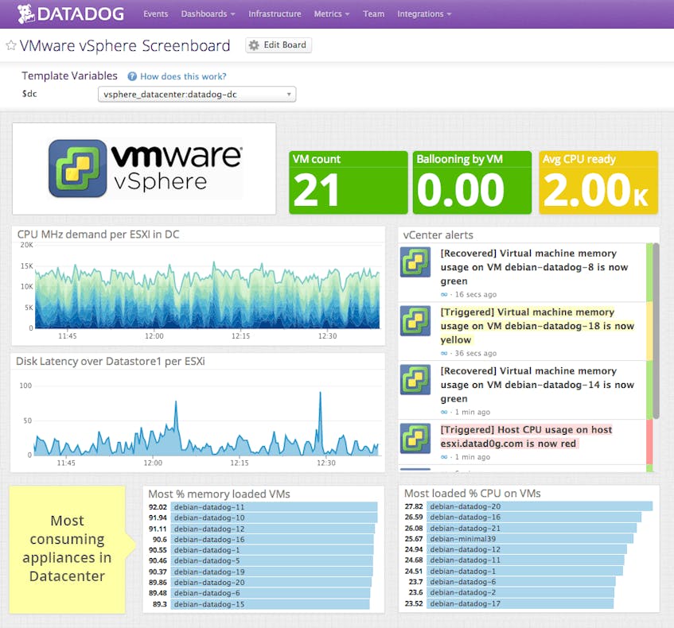The height and width of the screenshot is (628, 674).
Task: Click vSphere icon on debian-datadog-14 alert
Action: 415,380
